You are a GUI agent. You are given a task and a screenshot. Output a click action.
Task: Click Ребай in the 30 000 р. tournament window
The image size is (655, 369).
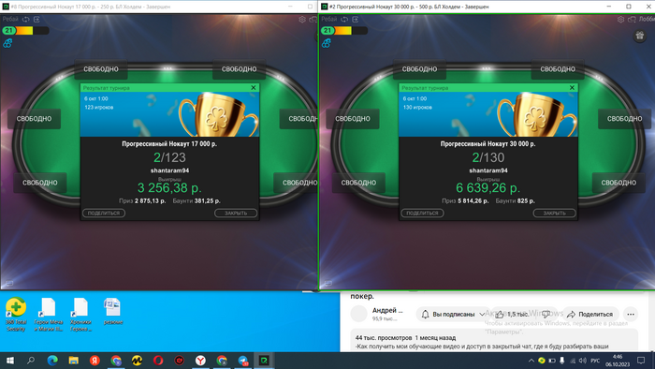(x=329, y=20)
